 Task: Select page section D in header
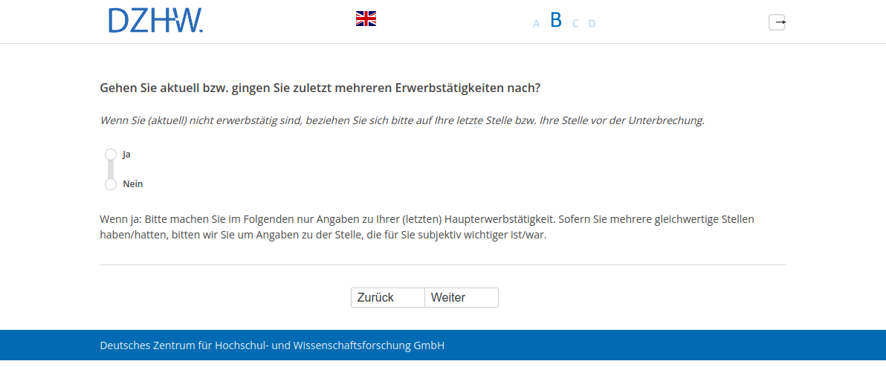592,24
